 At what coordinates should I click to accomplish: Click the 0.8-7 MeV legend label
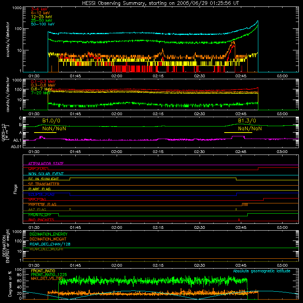(x=42, y=89)
